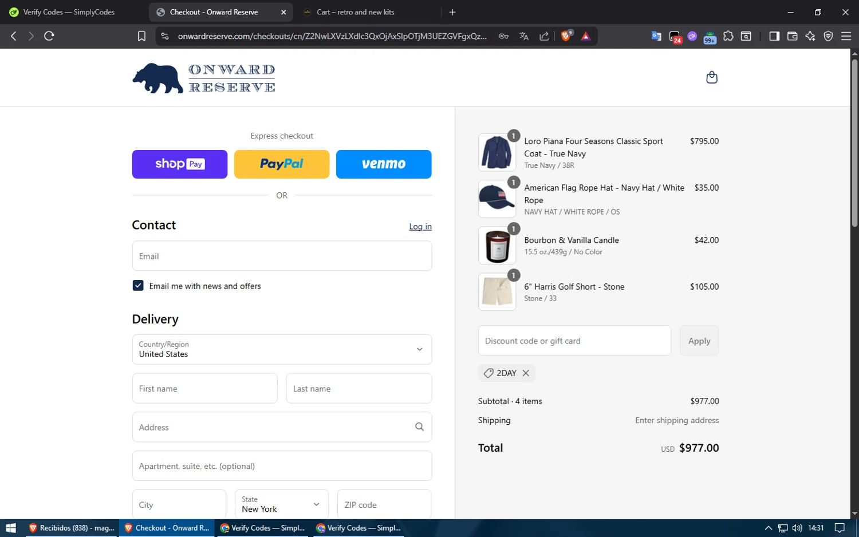Click the address bar URL text

point(332,36)
